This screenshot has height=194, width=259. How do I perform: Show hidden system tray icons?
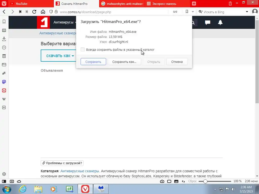215,189
